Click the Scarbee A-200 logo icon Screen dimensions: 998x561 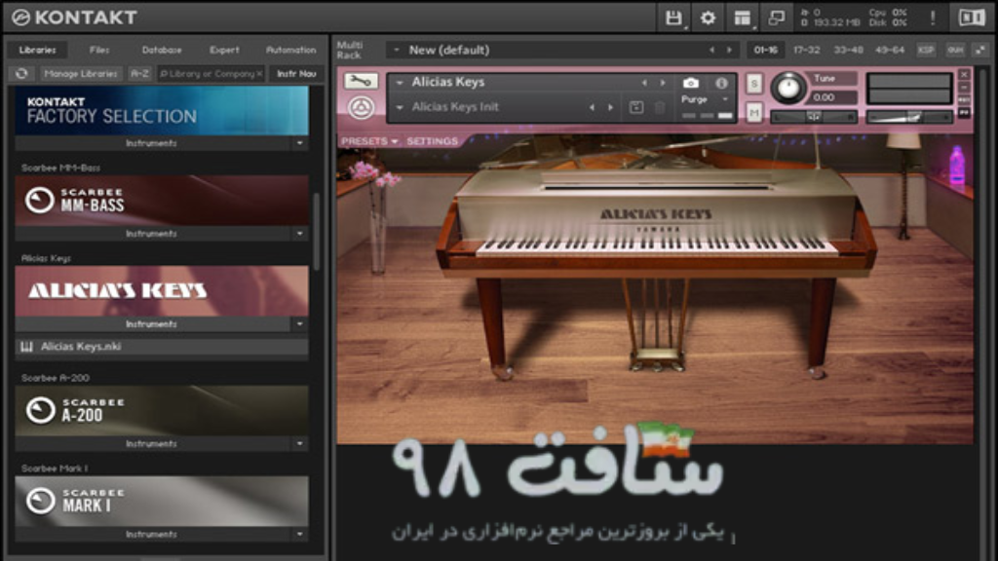pos(40,410)
